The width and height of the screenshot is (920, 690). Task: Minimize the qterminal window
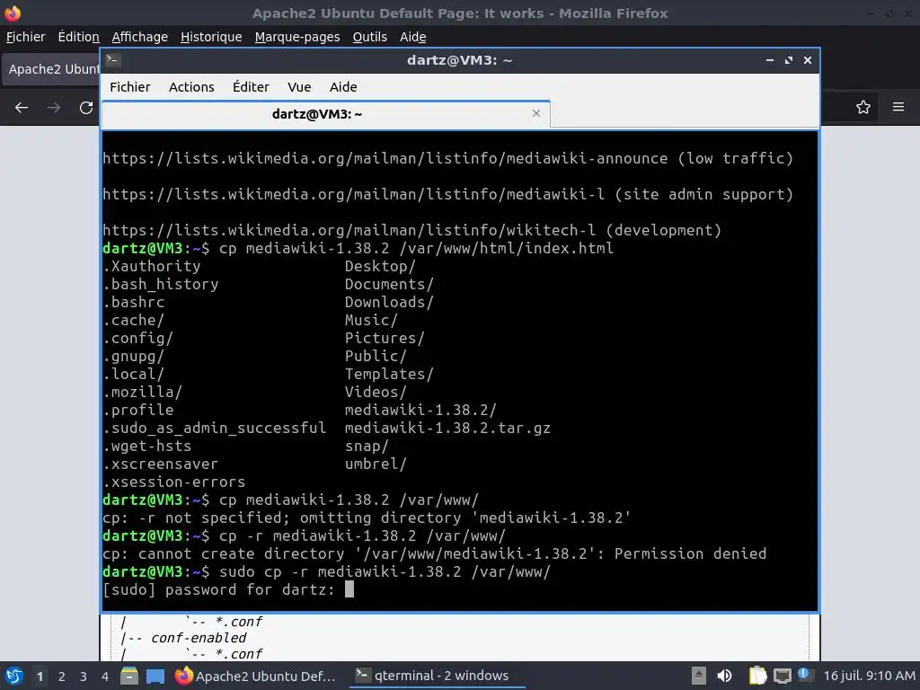[x=770, y=60]
